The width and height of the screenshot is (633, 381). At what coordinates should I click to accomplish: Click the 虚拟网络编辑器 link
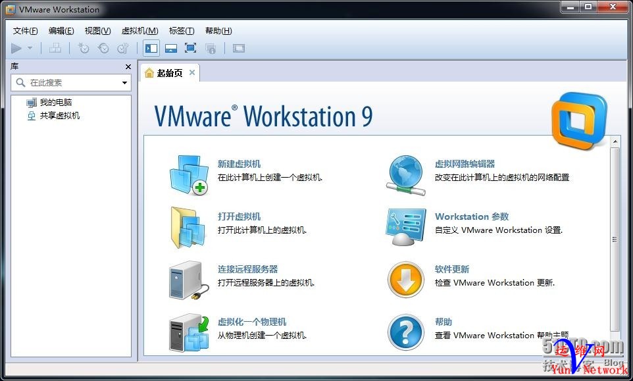[x=465, y=164]
